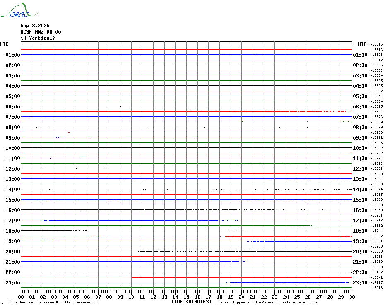The height and width of the screenshot is (308, 385).
Task: Click 'Each Vertical Division = 100.00 microvolts' note
Action: tap(53, 302)
